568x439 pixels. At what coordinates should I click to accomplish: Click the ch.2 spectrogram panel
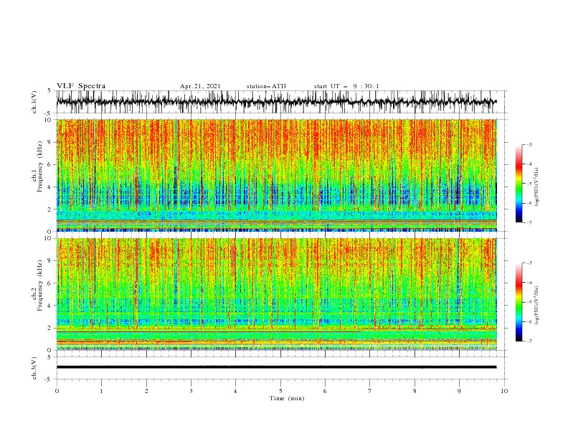coord(277,294)
